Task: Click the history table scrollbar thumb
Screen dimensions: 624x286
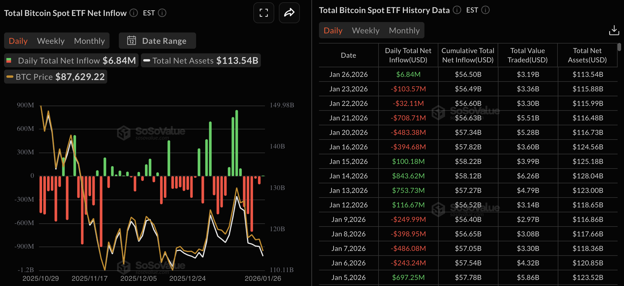Action: [x=619, y=47]
